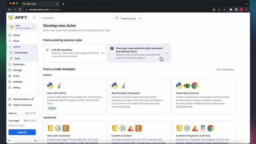The width and height of the screenshot is (256, 144).
Task: Click the Memory usage bar
Action: [x=22, y=115]
